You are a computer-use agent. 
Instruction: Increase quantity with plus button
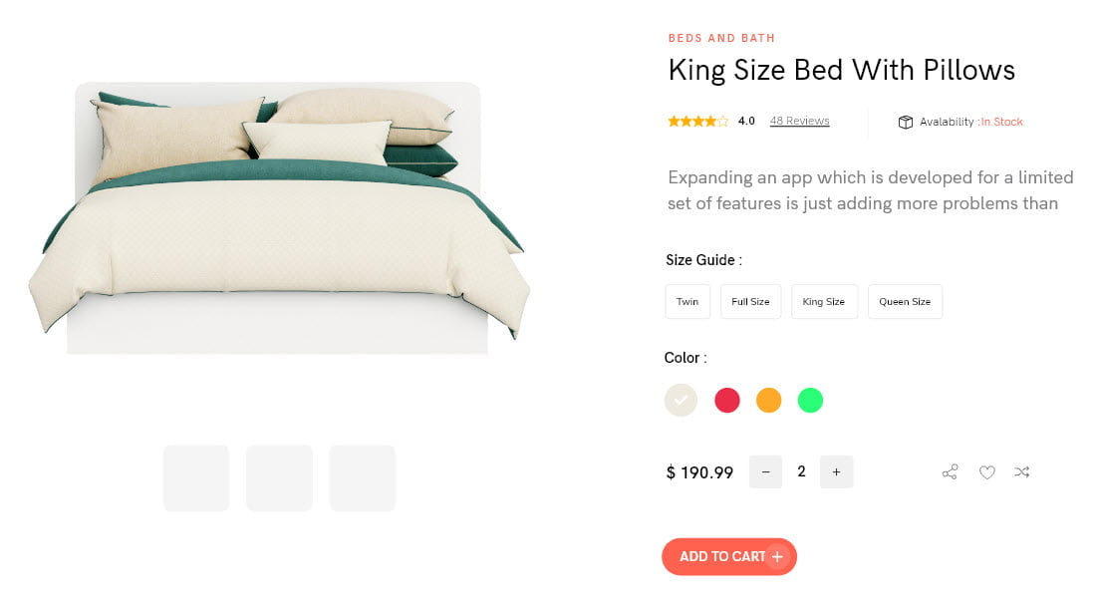pyautogui.click(x=836, y=472)
